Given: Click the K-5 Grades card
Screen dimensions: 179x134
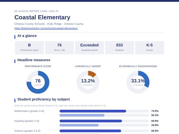Looking at the screenshot, I should click(150, 48).
